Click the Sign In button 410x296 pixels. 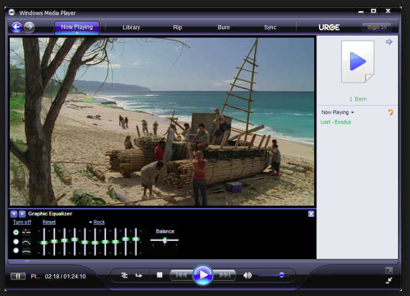[377, 27]
